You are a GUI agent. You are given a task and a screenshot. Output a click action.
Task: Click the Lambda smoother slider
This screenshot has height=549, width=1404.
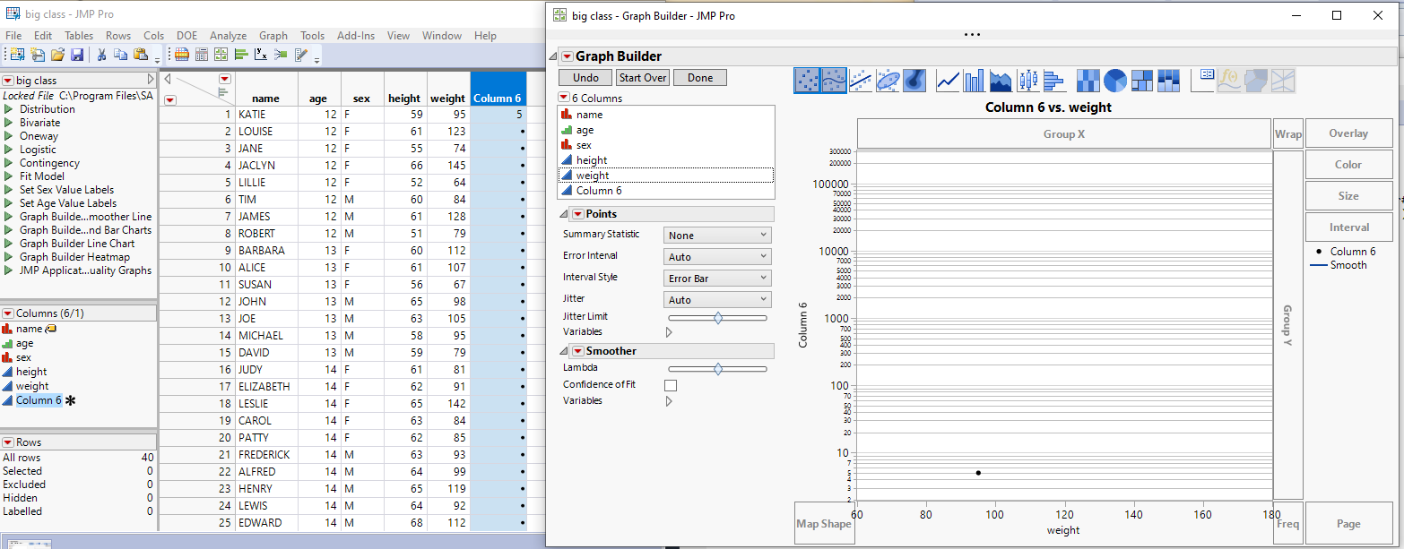point(717,367)
